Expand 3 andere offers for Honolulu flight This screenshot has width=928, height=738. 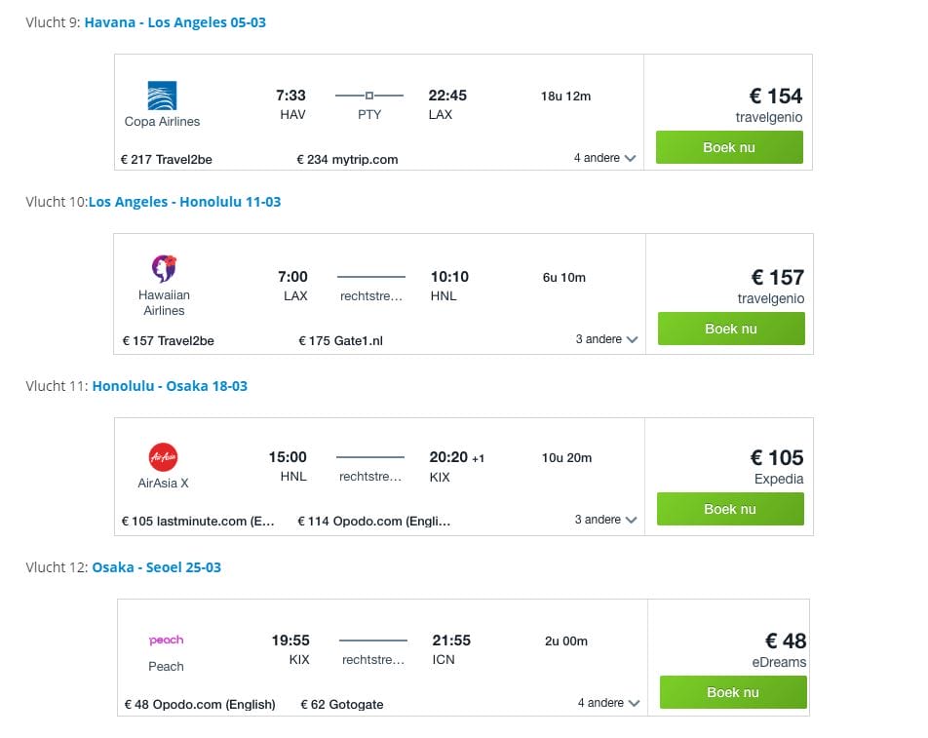pos(606,339)
